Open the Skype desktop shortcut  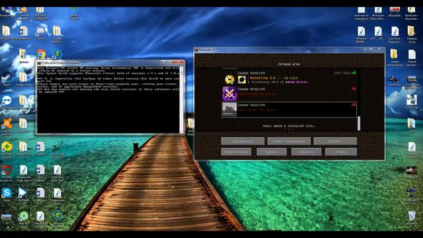click(7, 194)
